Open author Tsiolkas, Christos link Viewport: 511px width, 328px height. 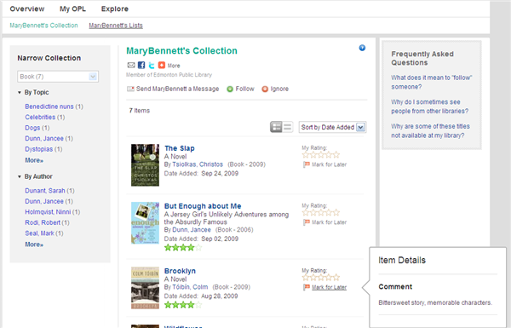(x=198, y=164)
